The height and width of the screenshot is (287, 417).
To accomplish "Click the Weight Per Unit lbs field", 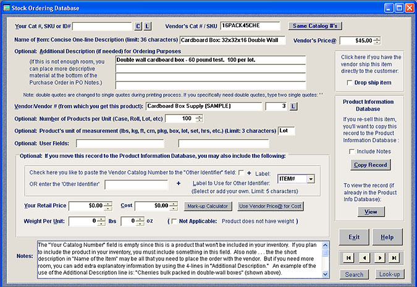I will (83, 221).
